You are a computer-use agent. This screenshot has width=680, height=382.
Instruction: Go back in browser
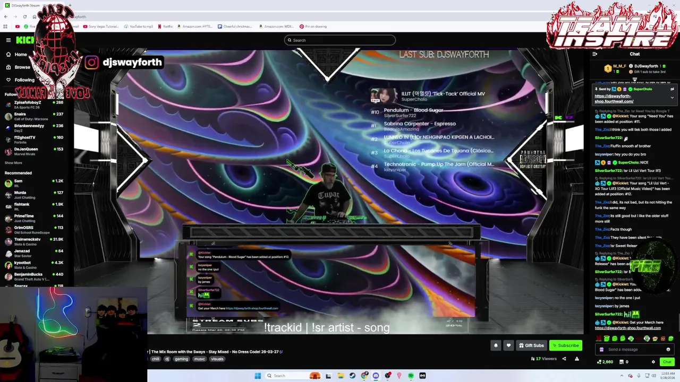pyautogui.click(x=6, y=16)
